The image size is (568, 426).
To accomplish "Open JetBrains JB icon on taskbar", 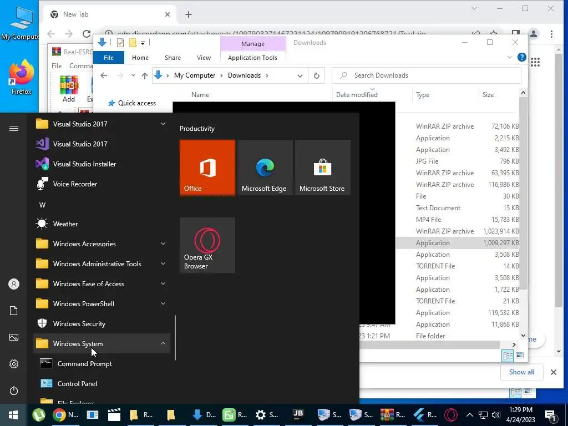I will coord(298,414).
